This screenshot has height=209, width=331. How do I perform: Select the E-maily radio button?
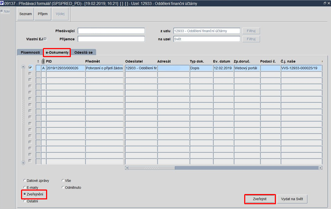(x=25, y=188)
